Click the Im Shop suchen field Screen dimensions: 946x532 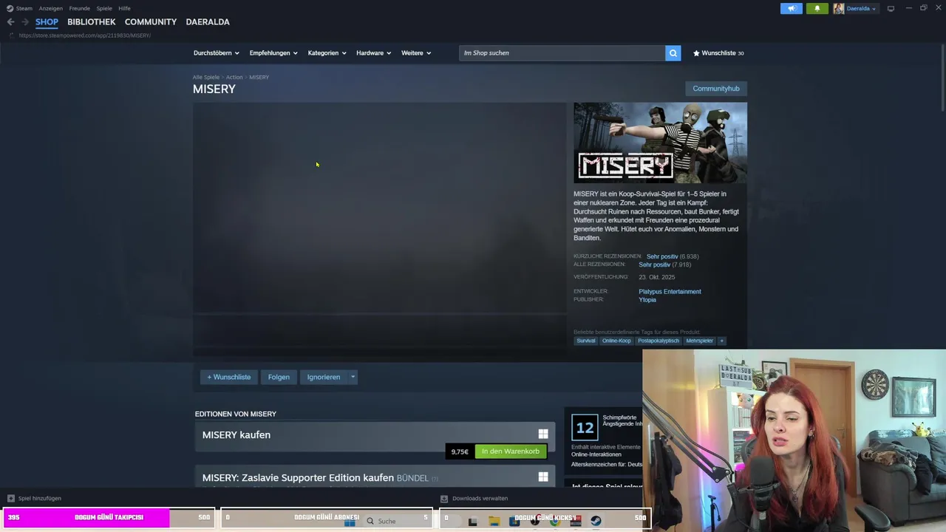(562, 53)
